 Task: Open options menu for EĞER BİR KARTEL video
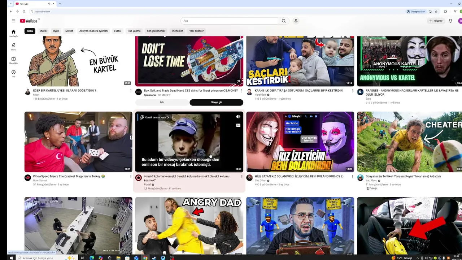[131, 91]
